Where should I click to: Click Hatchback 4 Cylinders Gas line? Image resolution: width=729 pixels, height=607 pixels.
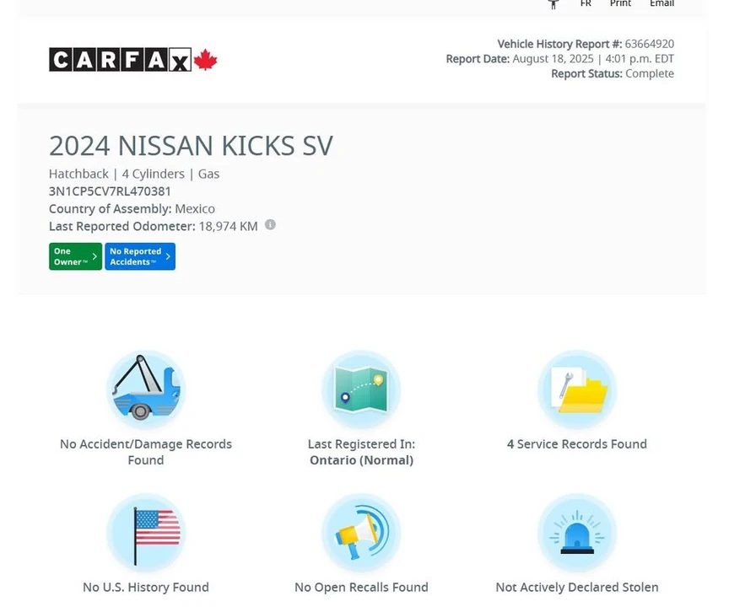coord(134,175)
